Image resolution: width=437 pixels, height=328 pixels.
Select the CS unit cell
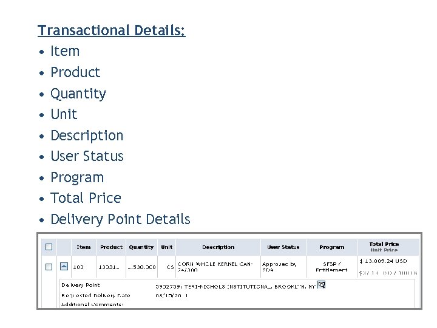click(x=170, y=267)
